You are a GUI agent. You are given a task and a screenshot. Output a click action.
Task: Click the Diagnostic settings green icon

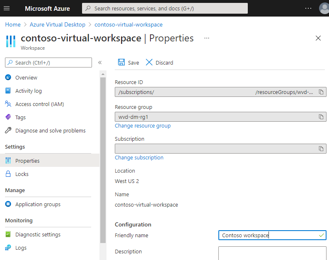pyautogui.click(x=8, y=234)
